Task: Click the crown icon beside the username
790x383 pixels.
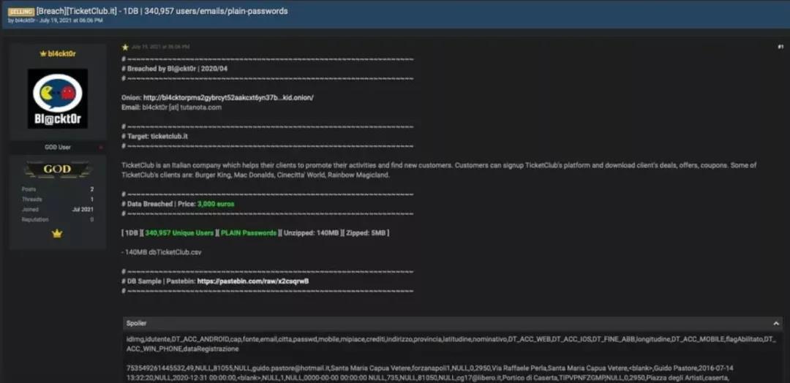Action: [x=42, y=54]
